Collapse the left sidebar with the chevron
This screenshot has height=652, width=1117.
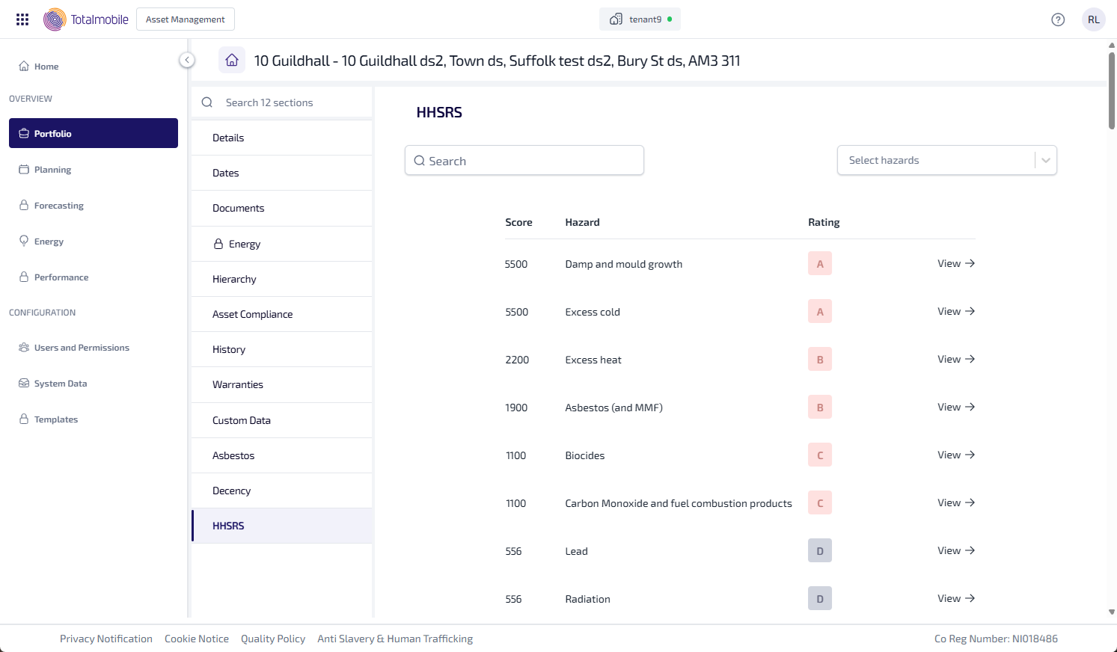(x=187, y=60)
